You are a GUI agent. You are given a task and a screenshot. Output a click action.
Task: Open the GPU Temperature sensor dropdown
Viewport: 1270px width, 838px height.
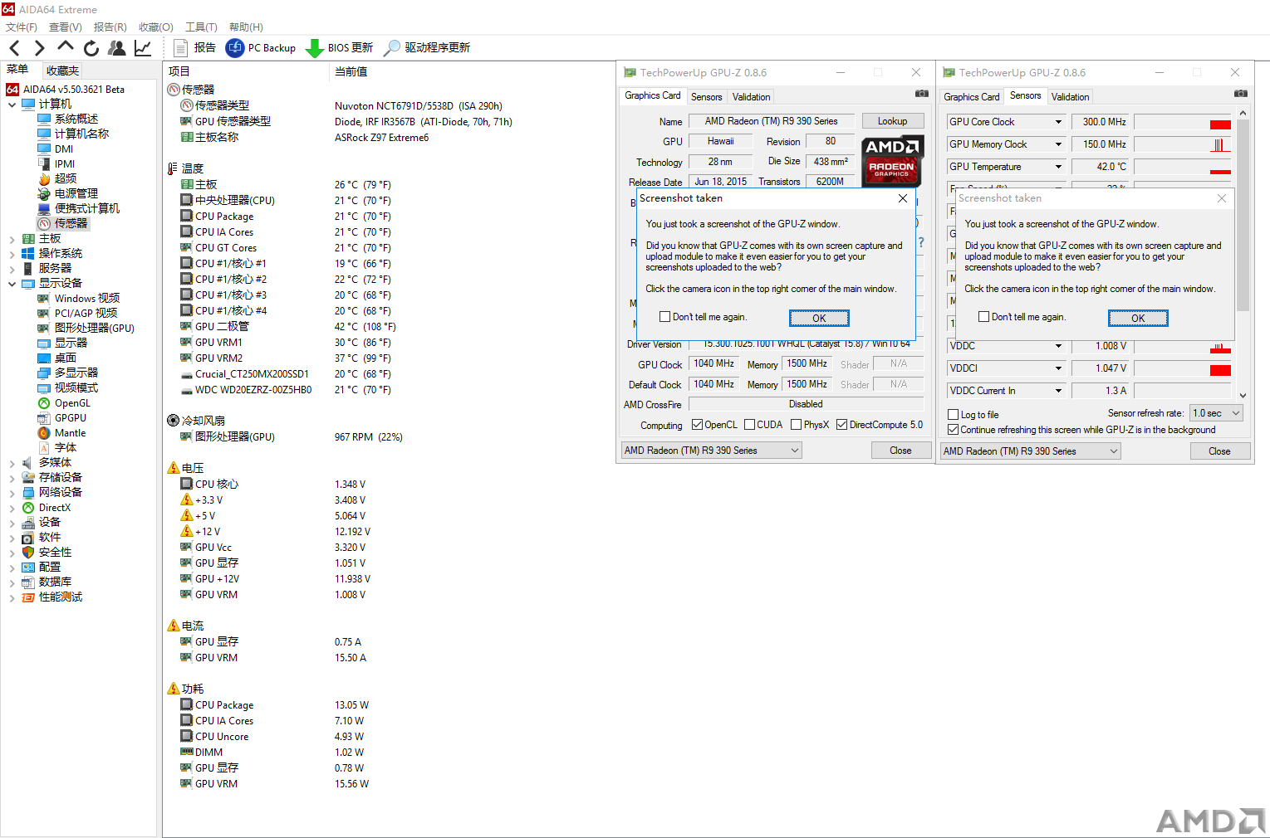1058,167
